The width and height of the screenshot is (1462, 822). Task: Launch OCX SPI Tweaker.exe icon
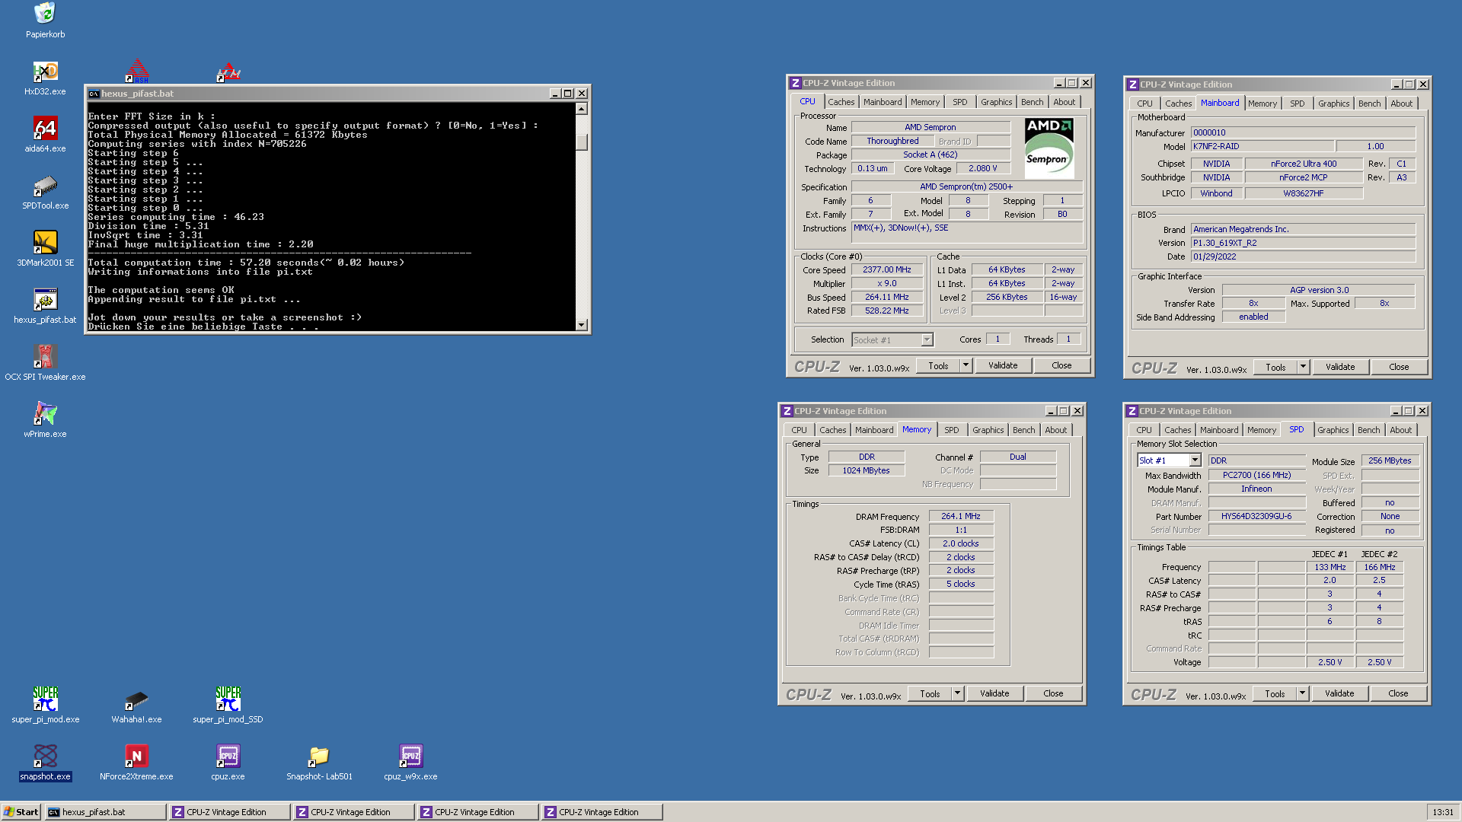45,357
